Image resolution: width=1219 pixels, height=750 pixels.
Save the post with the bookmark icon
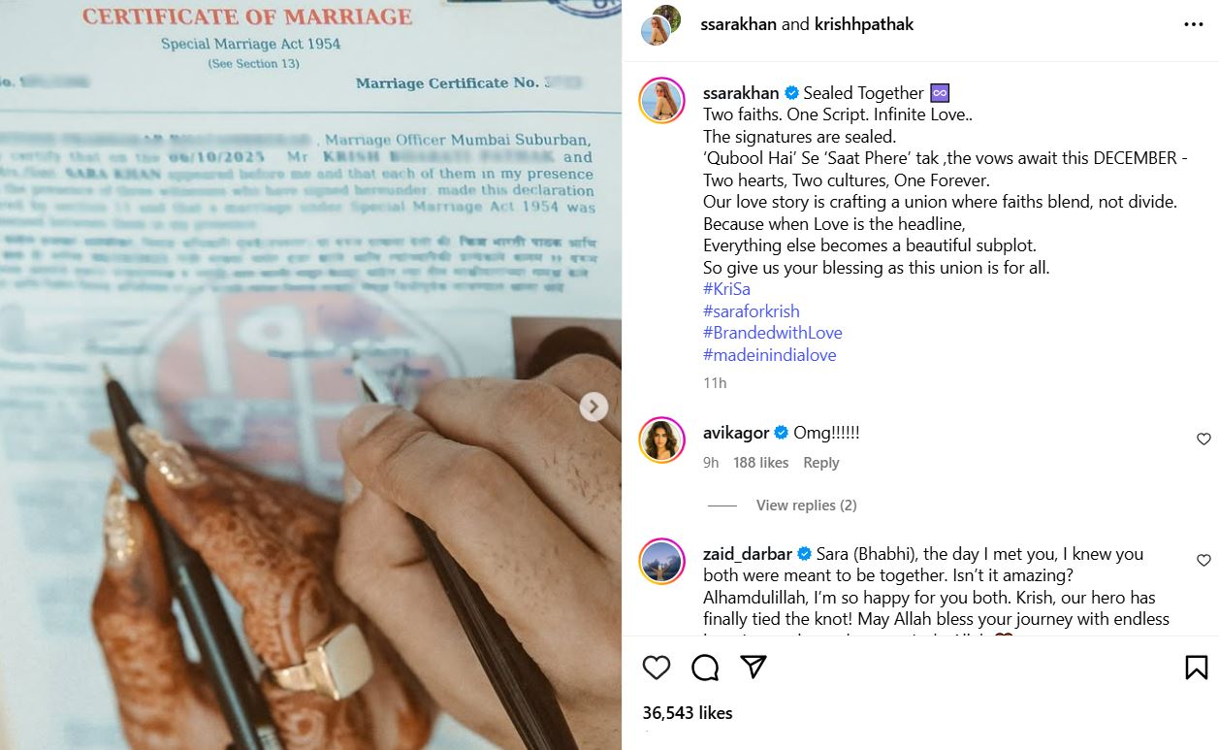tap(1196, 668)
